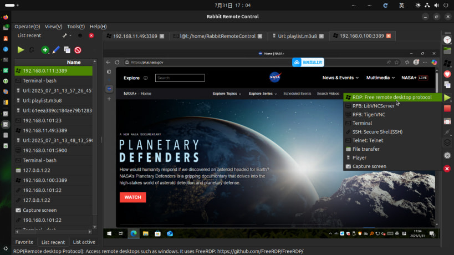Screen dimensions: 454x255
Task: Show hidden icons chevron in remote system tray
Action: point(330,233)
